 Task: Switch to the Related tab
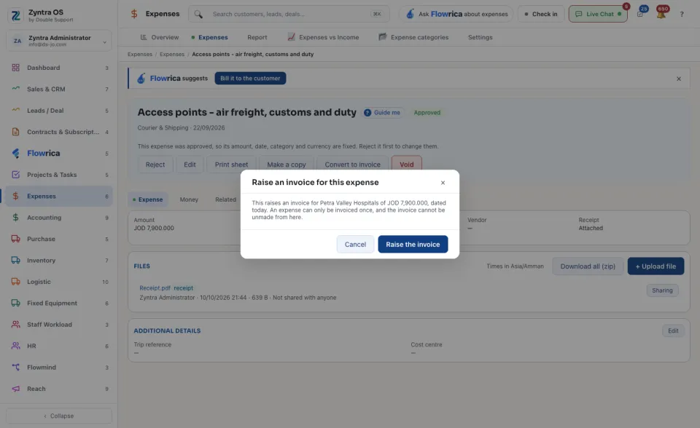click(x=225, y=199)
